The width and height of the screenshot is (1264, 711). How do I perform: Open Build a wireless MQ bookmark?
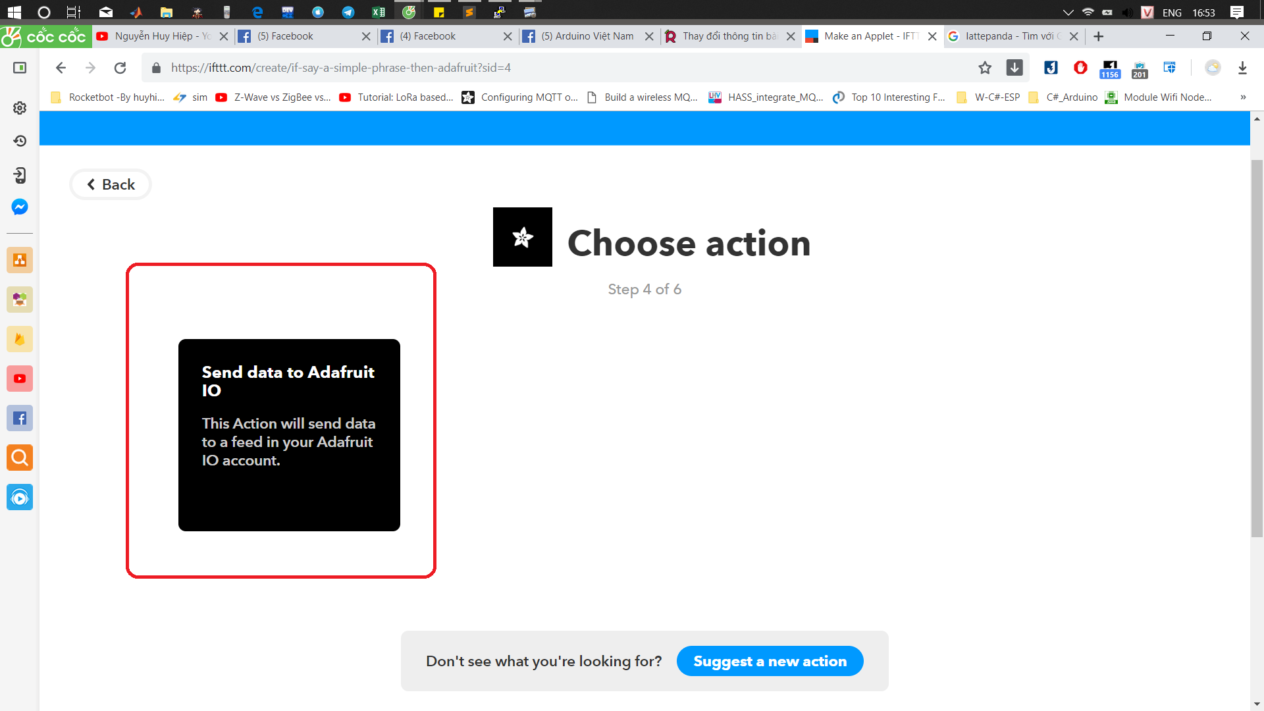point(642,97)
